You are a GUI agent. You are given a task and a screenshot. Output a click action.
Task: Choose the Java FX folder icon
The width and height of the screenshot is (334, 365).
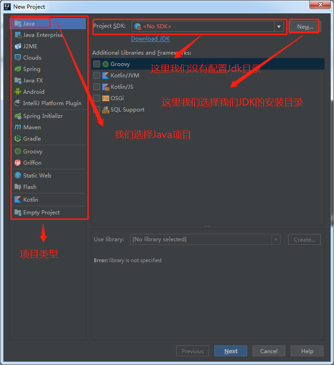pyautogui.click(x=18, y=80)
